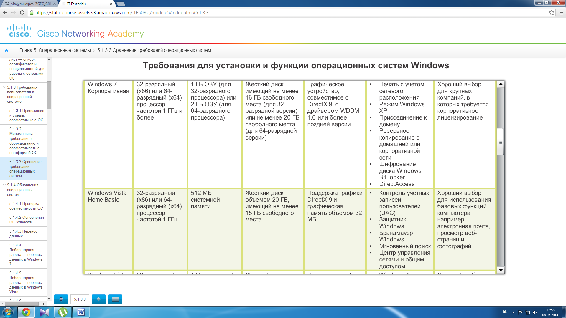Click breadcrumb 5.1.3.3 Сравнение требований
This screenshot has width=566, height=318.
tap(154, 50)
